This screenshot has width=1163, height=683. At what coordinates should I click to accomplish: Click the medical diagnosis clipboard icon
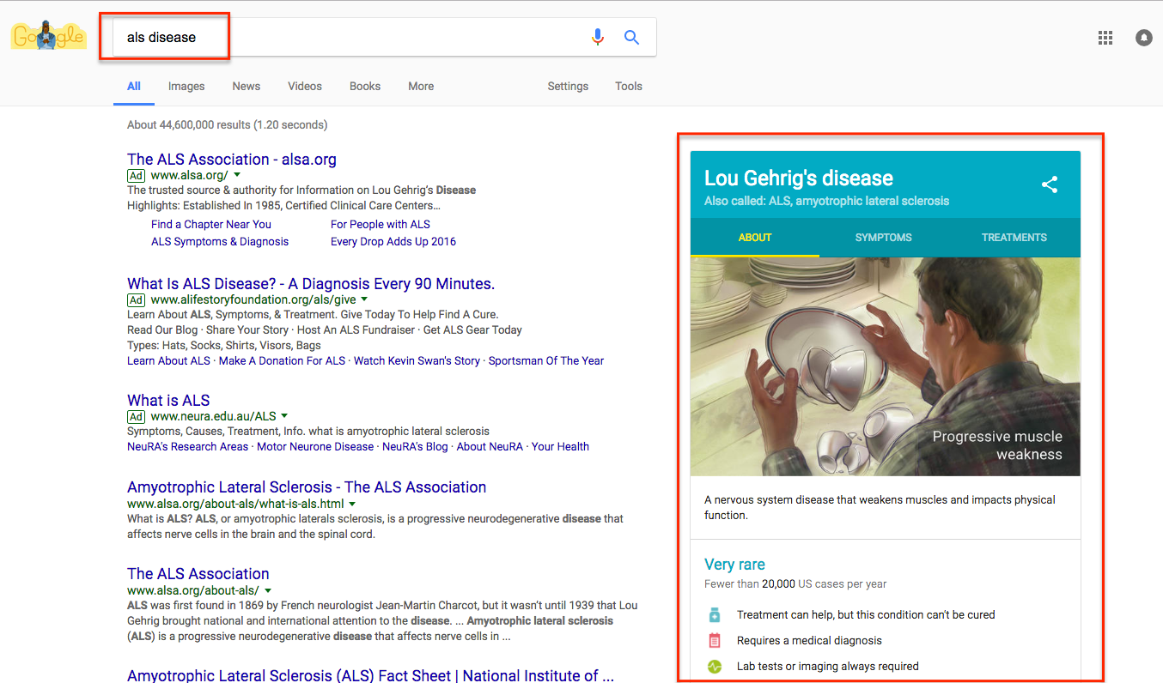point(714,640)
